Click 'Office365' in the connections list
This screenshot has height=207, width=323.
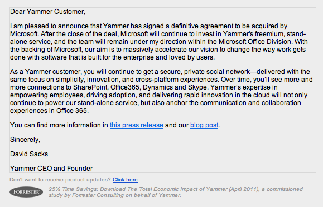pos(126,87)
